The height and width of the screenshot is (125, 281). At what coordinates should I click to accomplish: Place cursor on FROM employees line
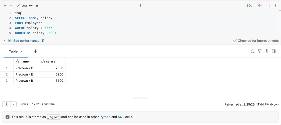pyautogui.click(x=29, y=23)
